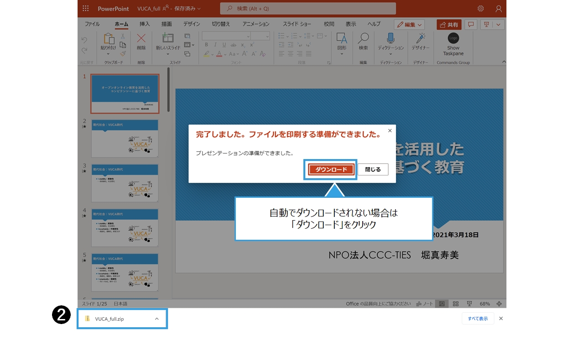Viewport: 584px width, 340px height.
Task: Open the 挿入 ribbon tab
Action: pyautogui.click(x=144, y=24)
